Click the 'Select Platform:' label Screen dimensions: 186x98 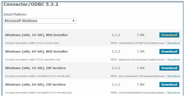tap(15, 15)
